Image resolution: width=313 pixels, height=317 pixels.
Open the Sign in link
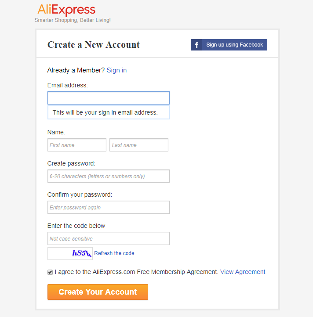(116, 70)
